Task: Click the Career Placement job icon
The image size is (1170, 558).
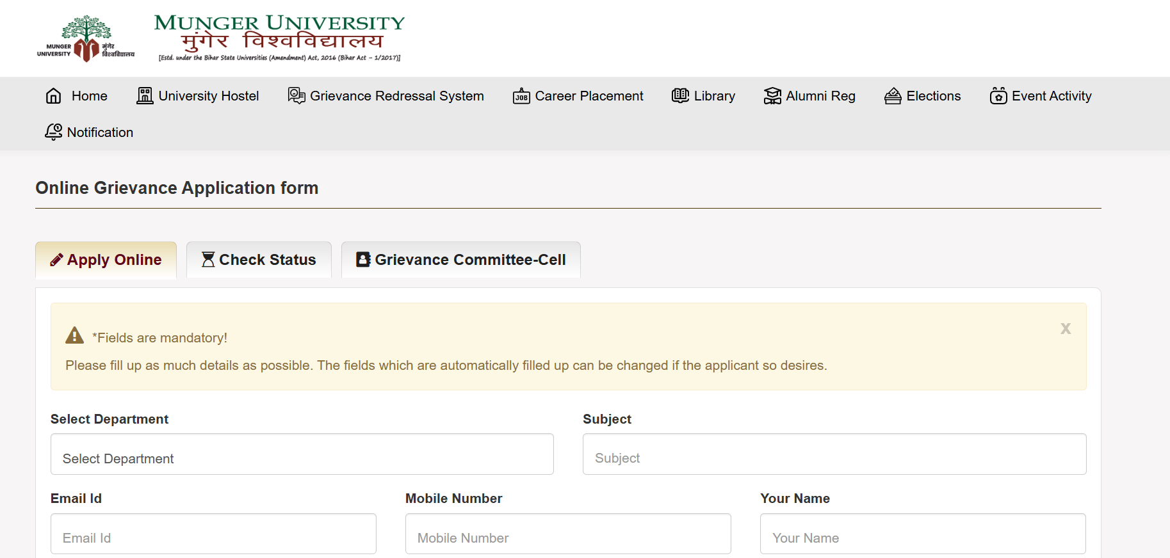Action: [521, 96]
